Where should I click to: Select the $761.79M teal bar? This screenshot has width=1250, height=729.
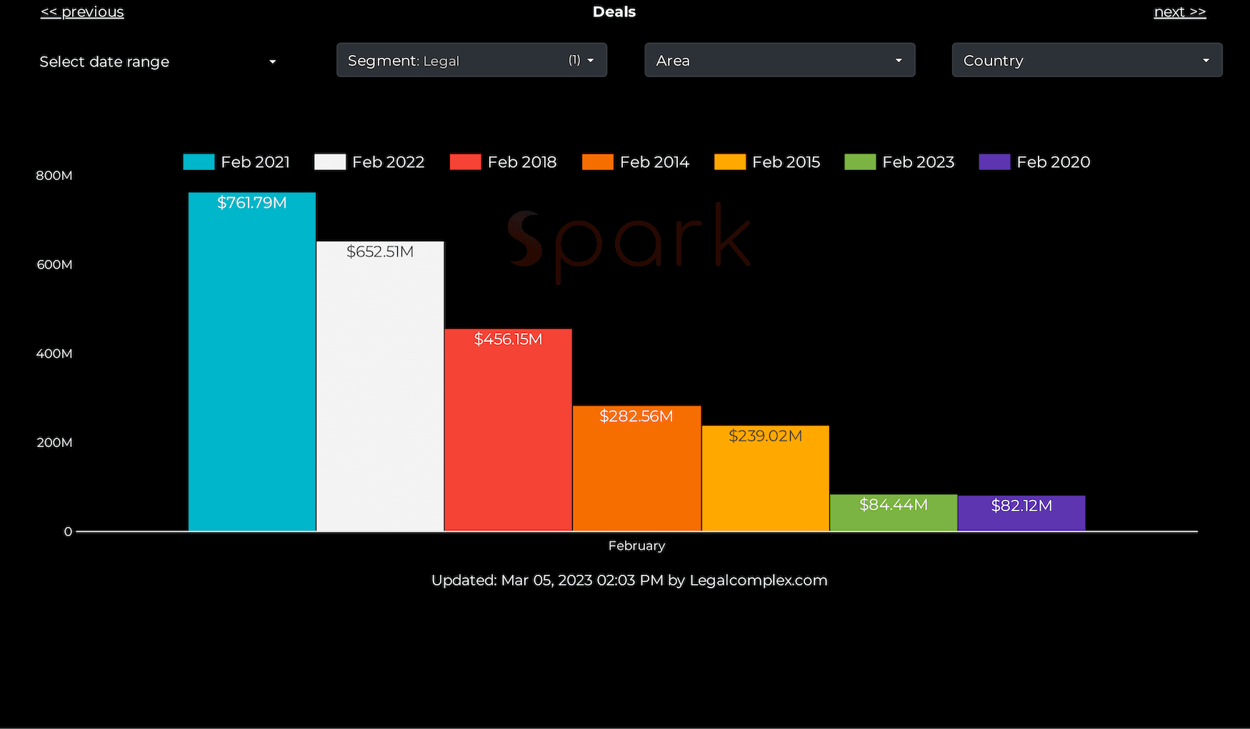click(251, 357)
